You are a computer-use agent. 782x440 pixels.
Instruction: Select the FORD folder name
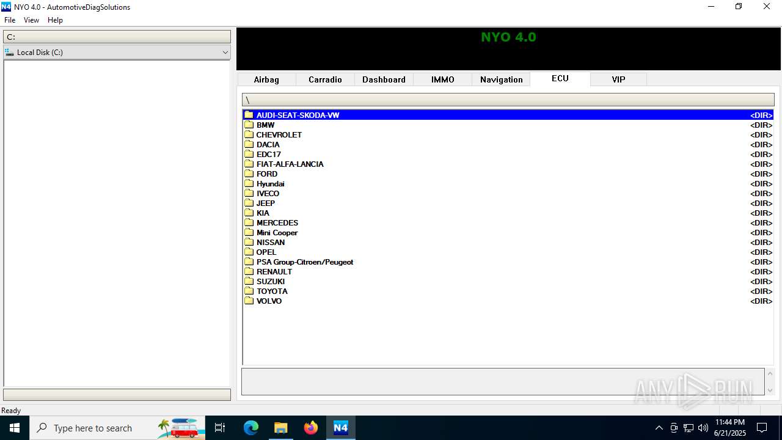267,174
